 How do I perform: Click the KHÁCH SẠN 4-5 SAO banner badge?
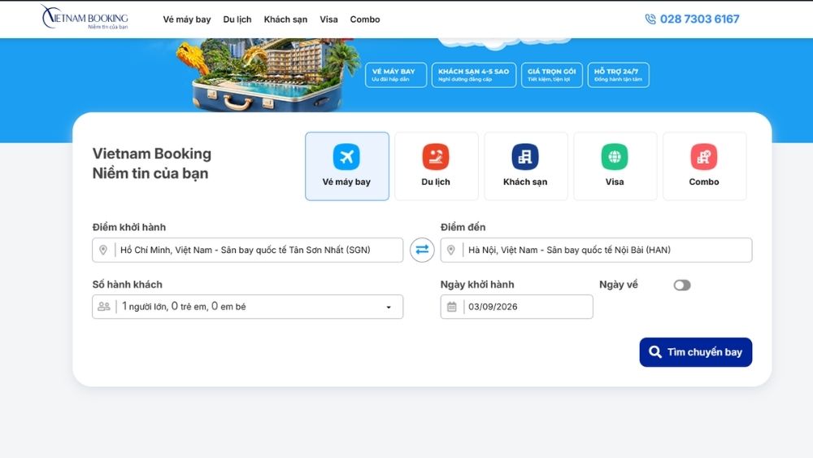click(473, 75)
